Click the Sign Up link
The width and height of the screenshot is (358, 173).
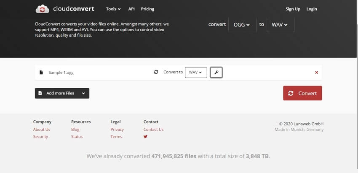tap(293, 9)
